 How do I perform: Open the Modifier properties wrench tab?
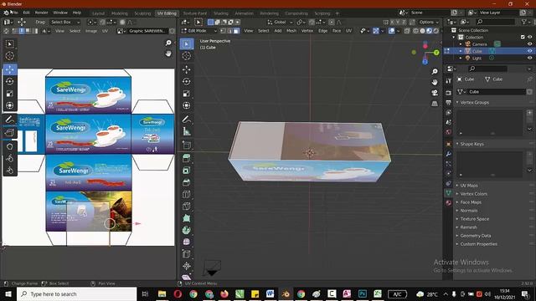pyautogui.click(x=449, y=154)
